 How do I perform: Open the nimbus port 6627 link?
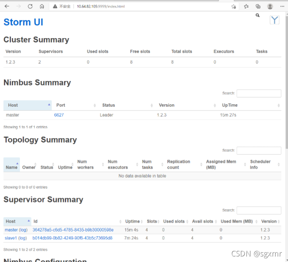pyautogui.click(x=59, y=115)
